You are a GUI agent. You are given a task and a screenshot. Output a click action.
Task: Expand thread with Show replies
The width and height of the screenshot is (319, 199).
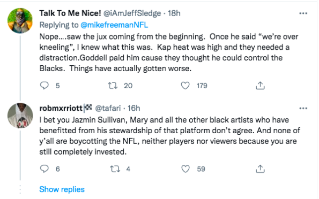[x=62, y=189]
